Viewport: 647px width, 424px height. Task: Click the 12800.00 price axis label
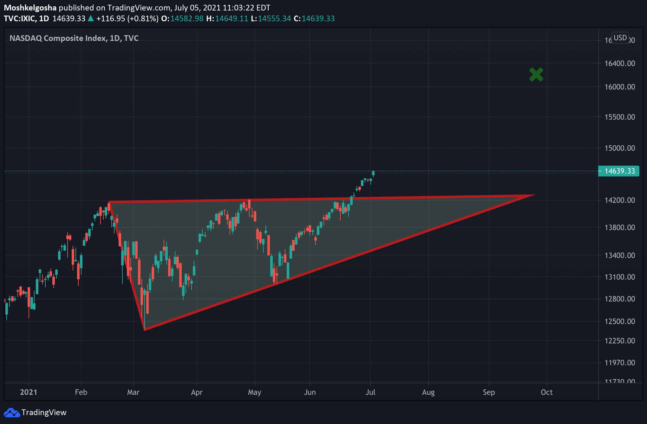tap(620, 299)
